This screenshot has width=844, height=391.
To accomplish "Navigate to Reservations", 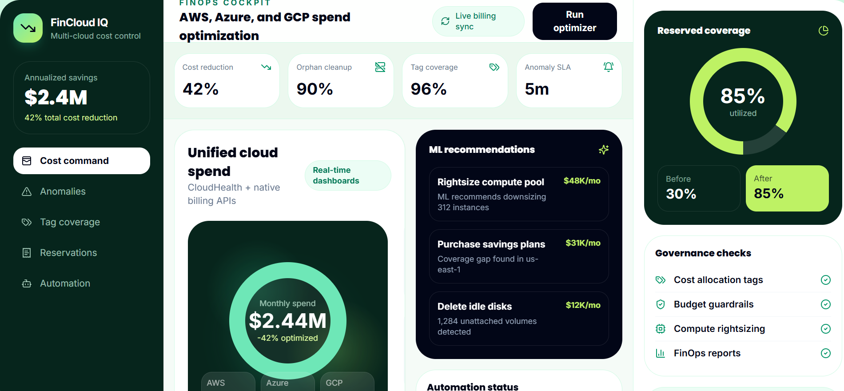I will (x=82, y=253).
